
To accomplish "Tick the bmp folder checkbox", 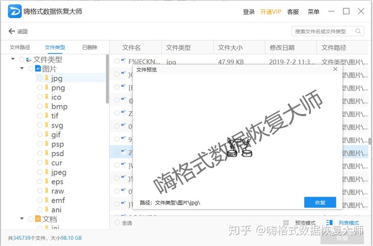I will point(40,106).
